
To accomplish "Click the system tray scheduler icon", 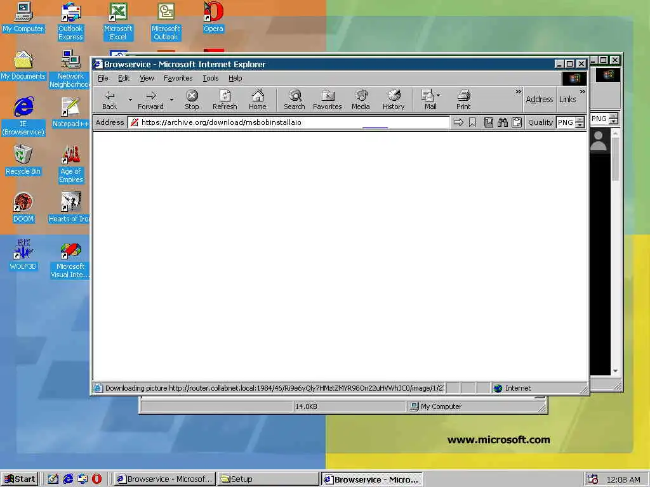I will click(x=593, y=479).
